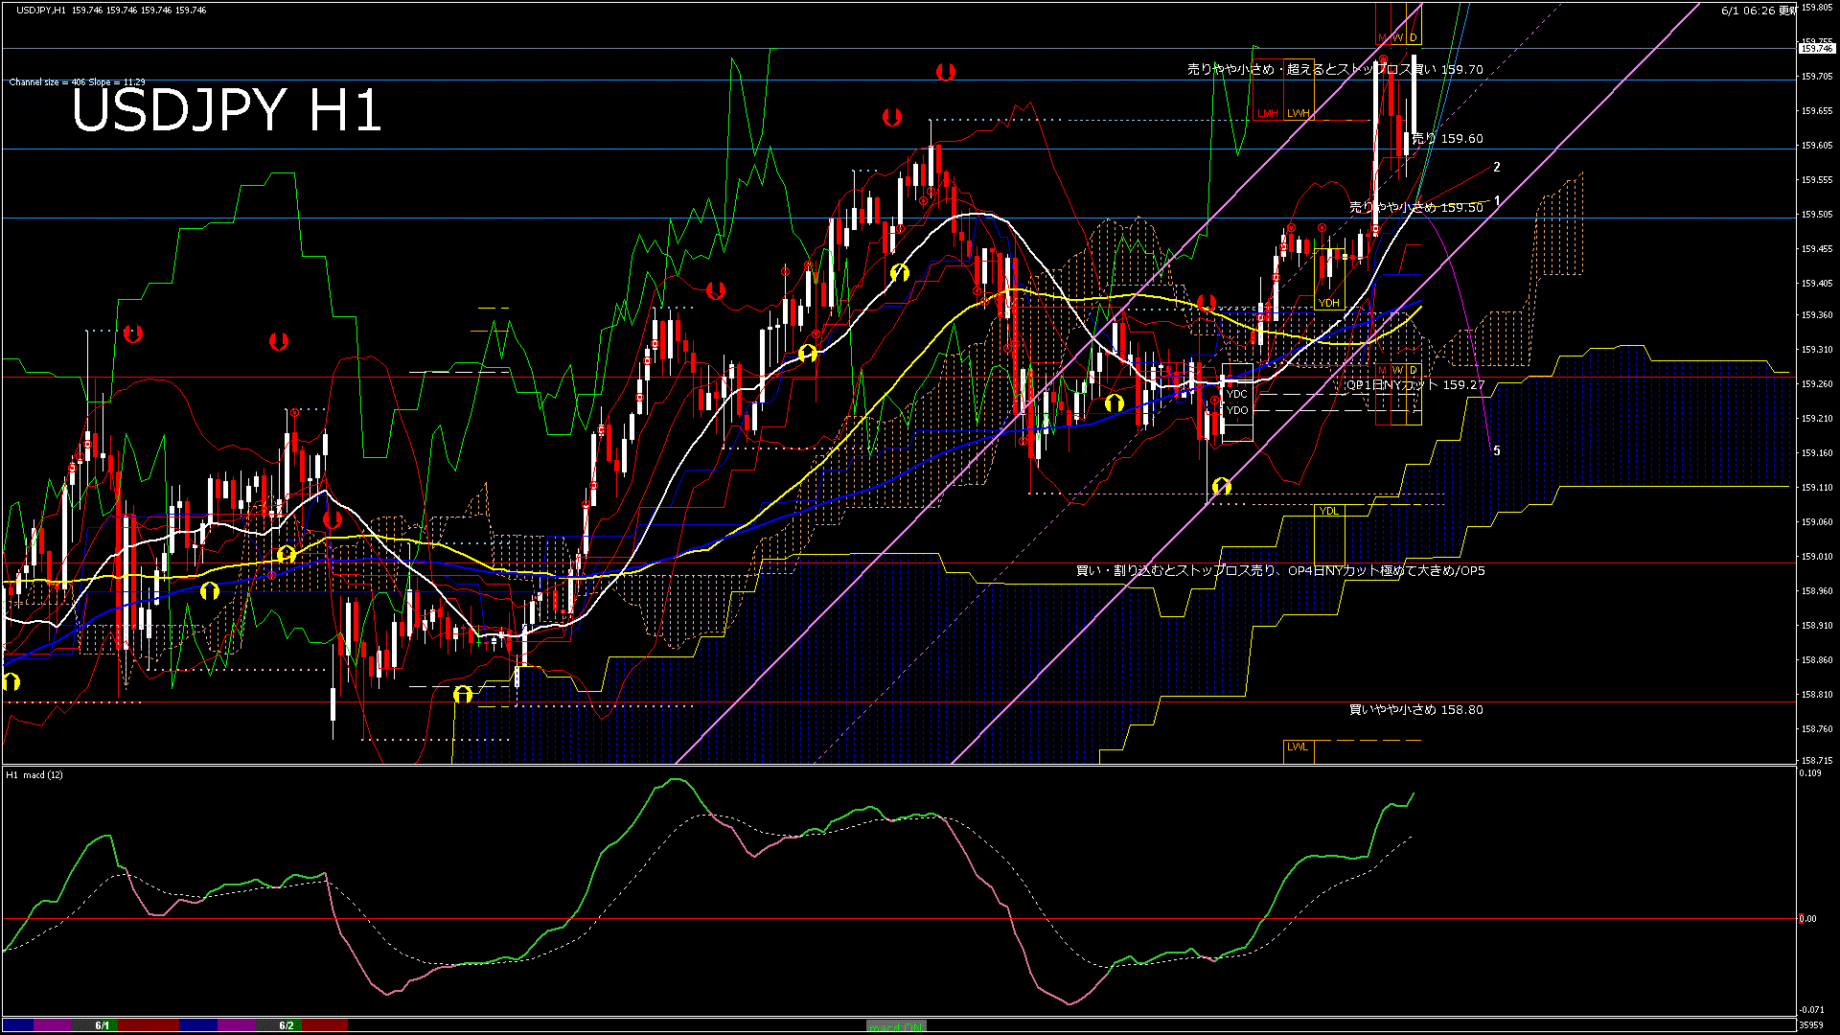This screenshot has height=1035, width=1840.
Task: Select the LWL last-week-low label
Action: click(1298, 747)
